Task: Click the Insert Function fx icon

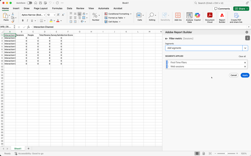Action: click(28, 27)
